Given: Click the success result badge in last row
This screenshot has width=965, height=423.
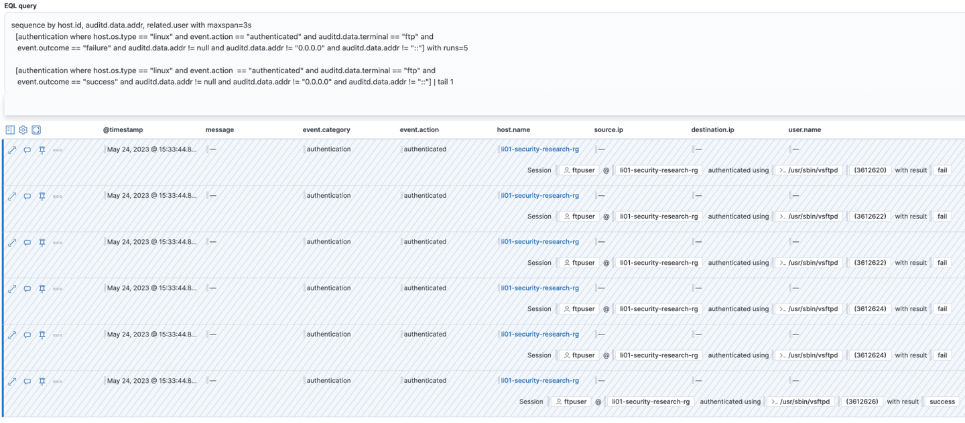Looking at the screenshot, I should click(x=942, y=402).
